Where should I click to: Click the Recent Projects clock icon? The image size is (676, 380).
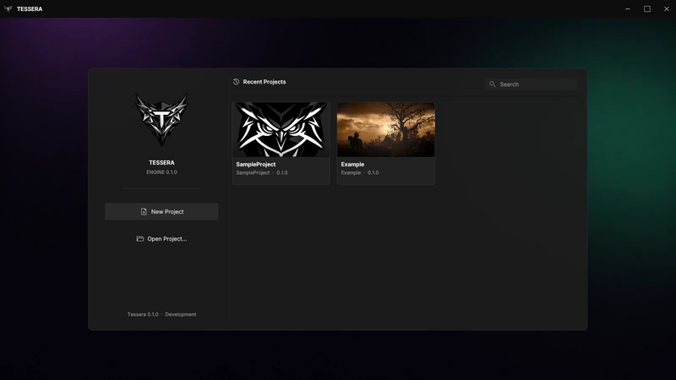pos(237,82)
